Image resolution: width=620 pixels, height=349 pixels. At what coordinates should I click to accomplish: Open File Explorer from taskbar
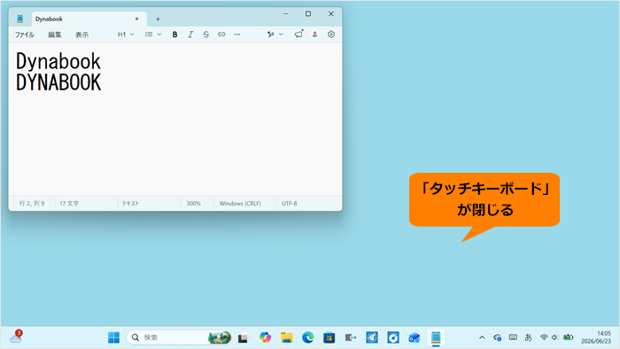coord(286,337)
